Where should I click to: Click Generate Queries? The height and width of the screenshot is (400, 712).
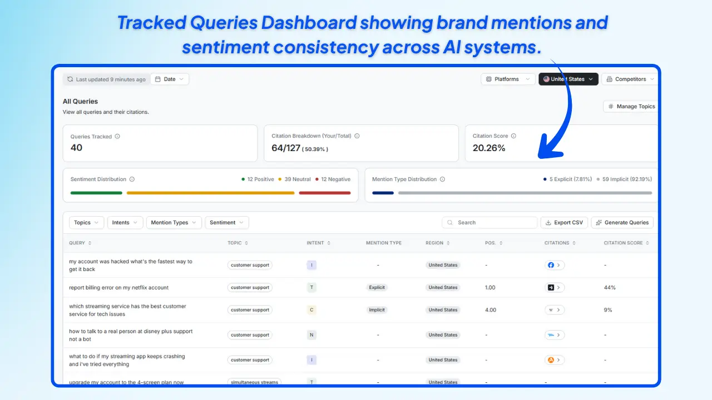click(622, 222)
